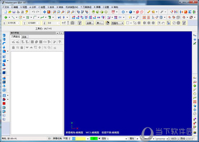
Task: Click the green color swatch showing 10
Action: [x=94, y=139]
